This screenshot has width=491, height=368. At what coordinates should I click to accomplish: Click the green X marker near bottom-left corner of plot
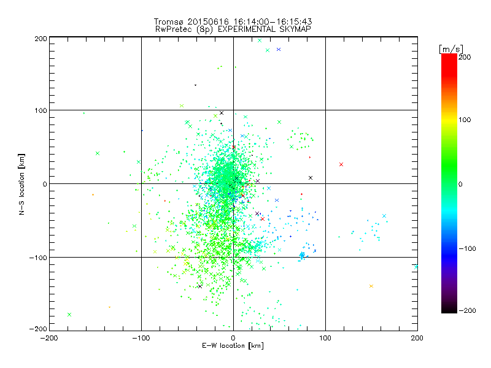pos(69,315)
